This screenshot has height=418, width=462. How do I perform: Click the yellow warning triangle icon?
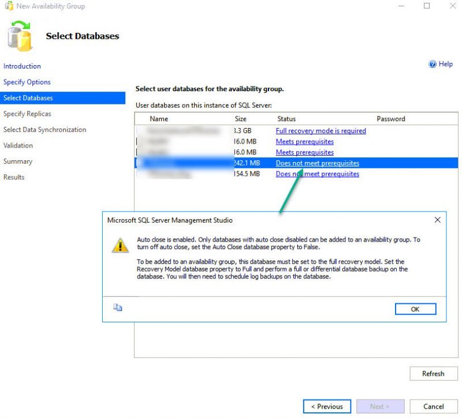tap(120, 245)
